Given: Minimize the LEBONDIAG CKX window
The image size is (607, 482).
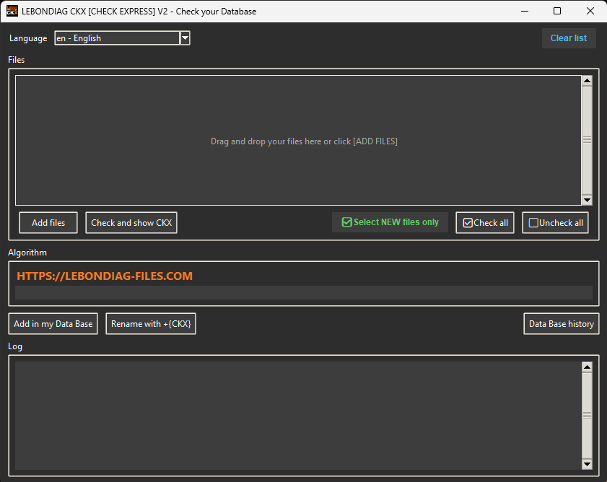Looking at the screenshot, I should pos(525,11).
